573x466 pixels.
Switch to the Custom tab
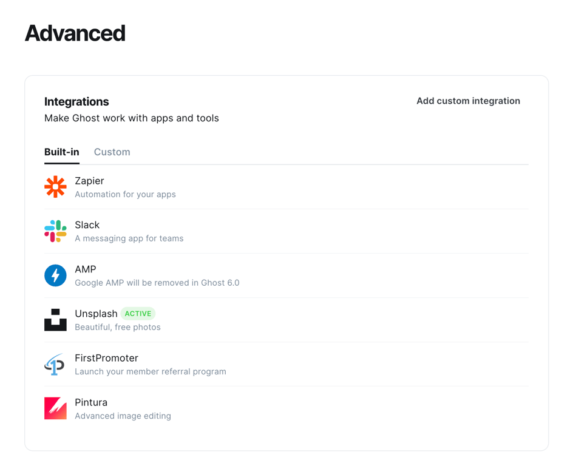tap(112, 152)
